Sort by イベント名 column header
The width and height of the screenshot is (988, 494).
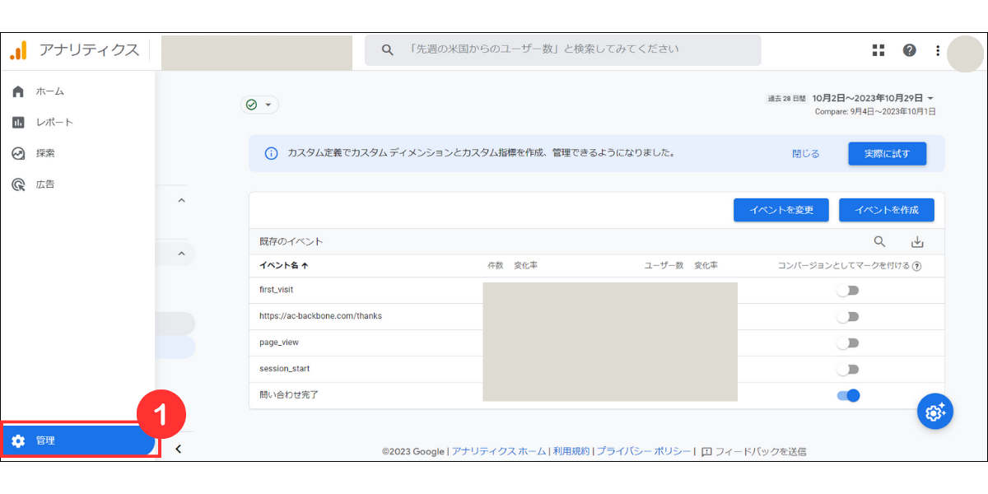click(284, 265)
